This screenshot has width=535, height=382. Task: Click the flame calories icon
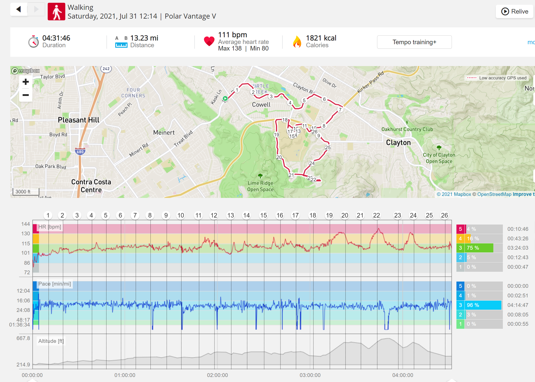[x=297, y=42]
